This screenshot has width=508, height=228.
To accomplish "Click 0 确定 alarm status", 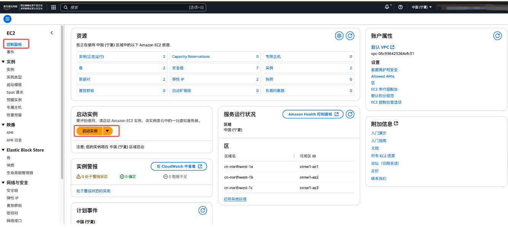I will [128, 177].
